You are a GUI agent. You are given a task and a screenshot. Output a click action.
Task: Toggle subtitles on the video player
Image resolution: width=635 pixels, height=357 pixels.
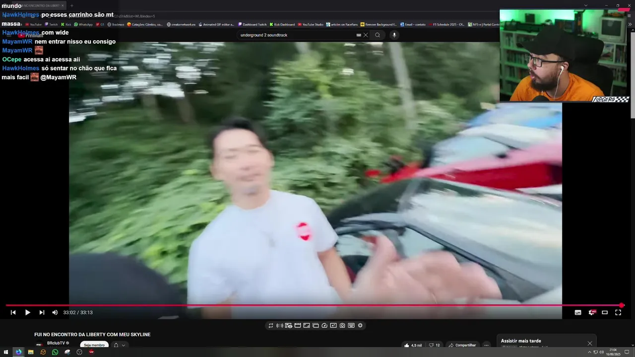point(578,312)
